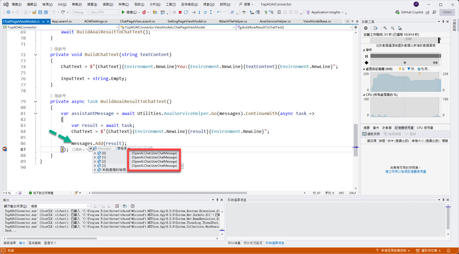Click the diamond event marker on the diagnostics timeline
Viewport: 459px width, 254px height.
click(x=405, y=63)
